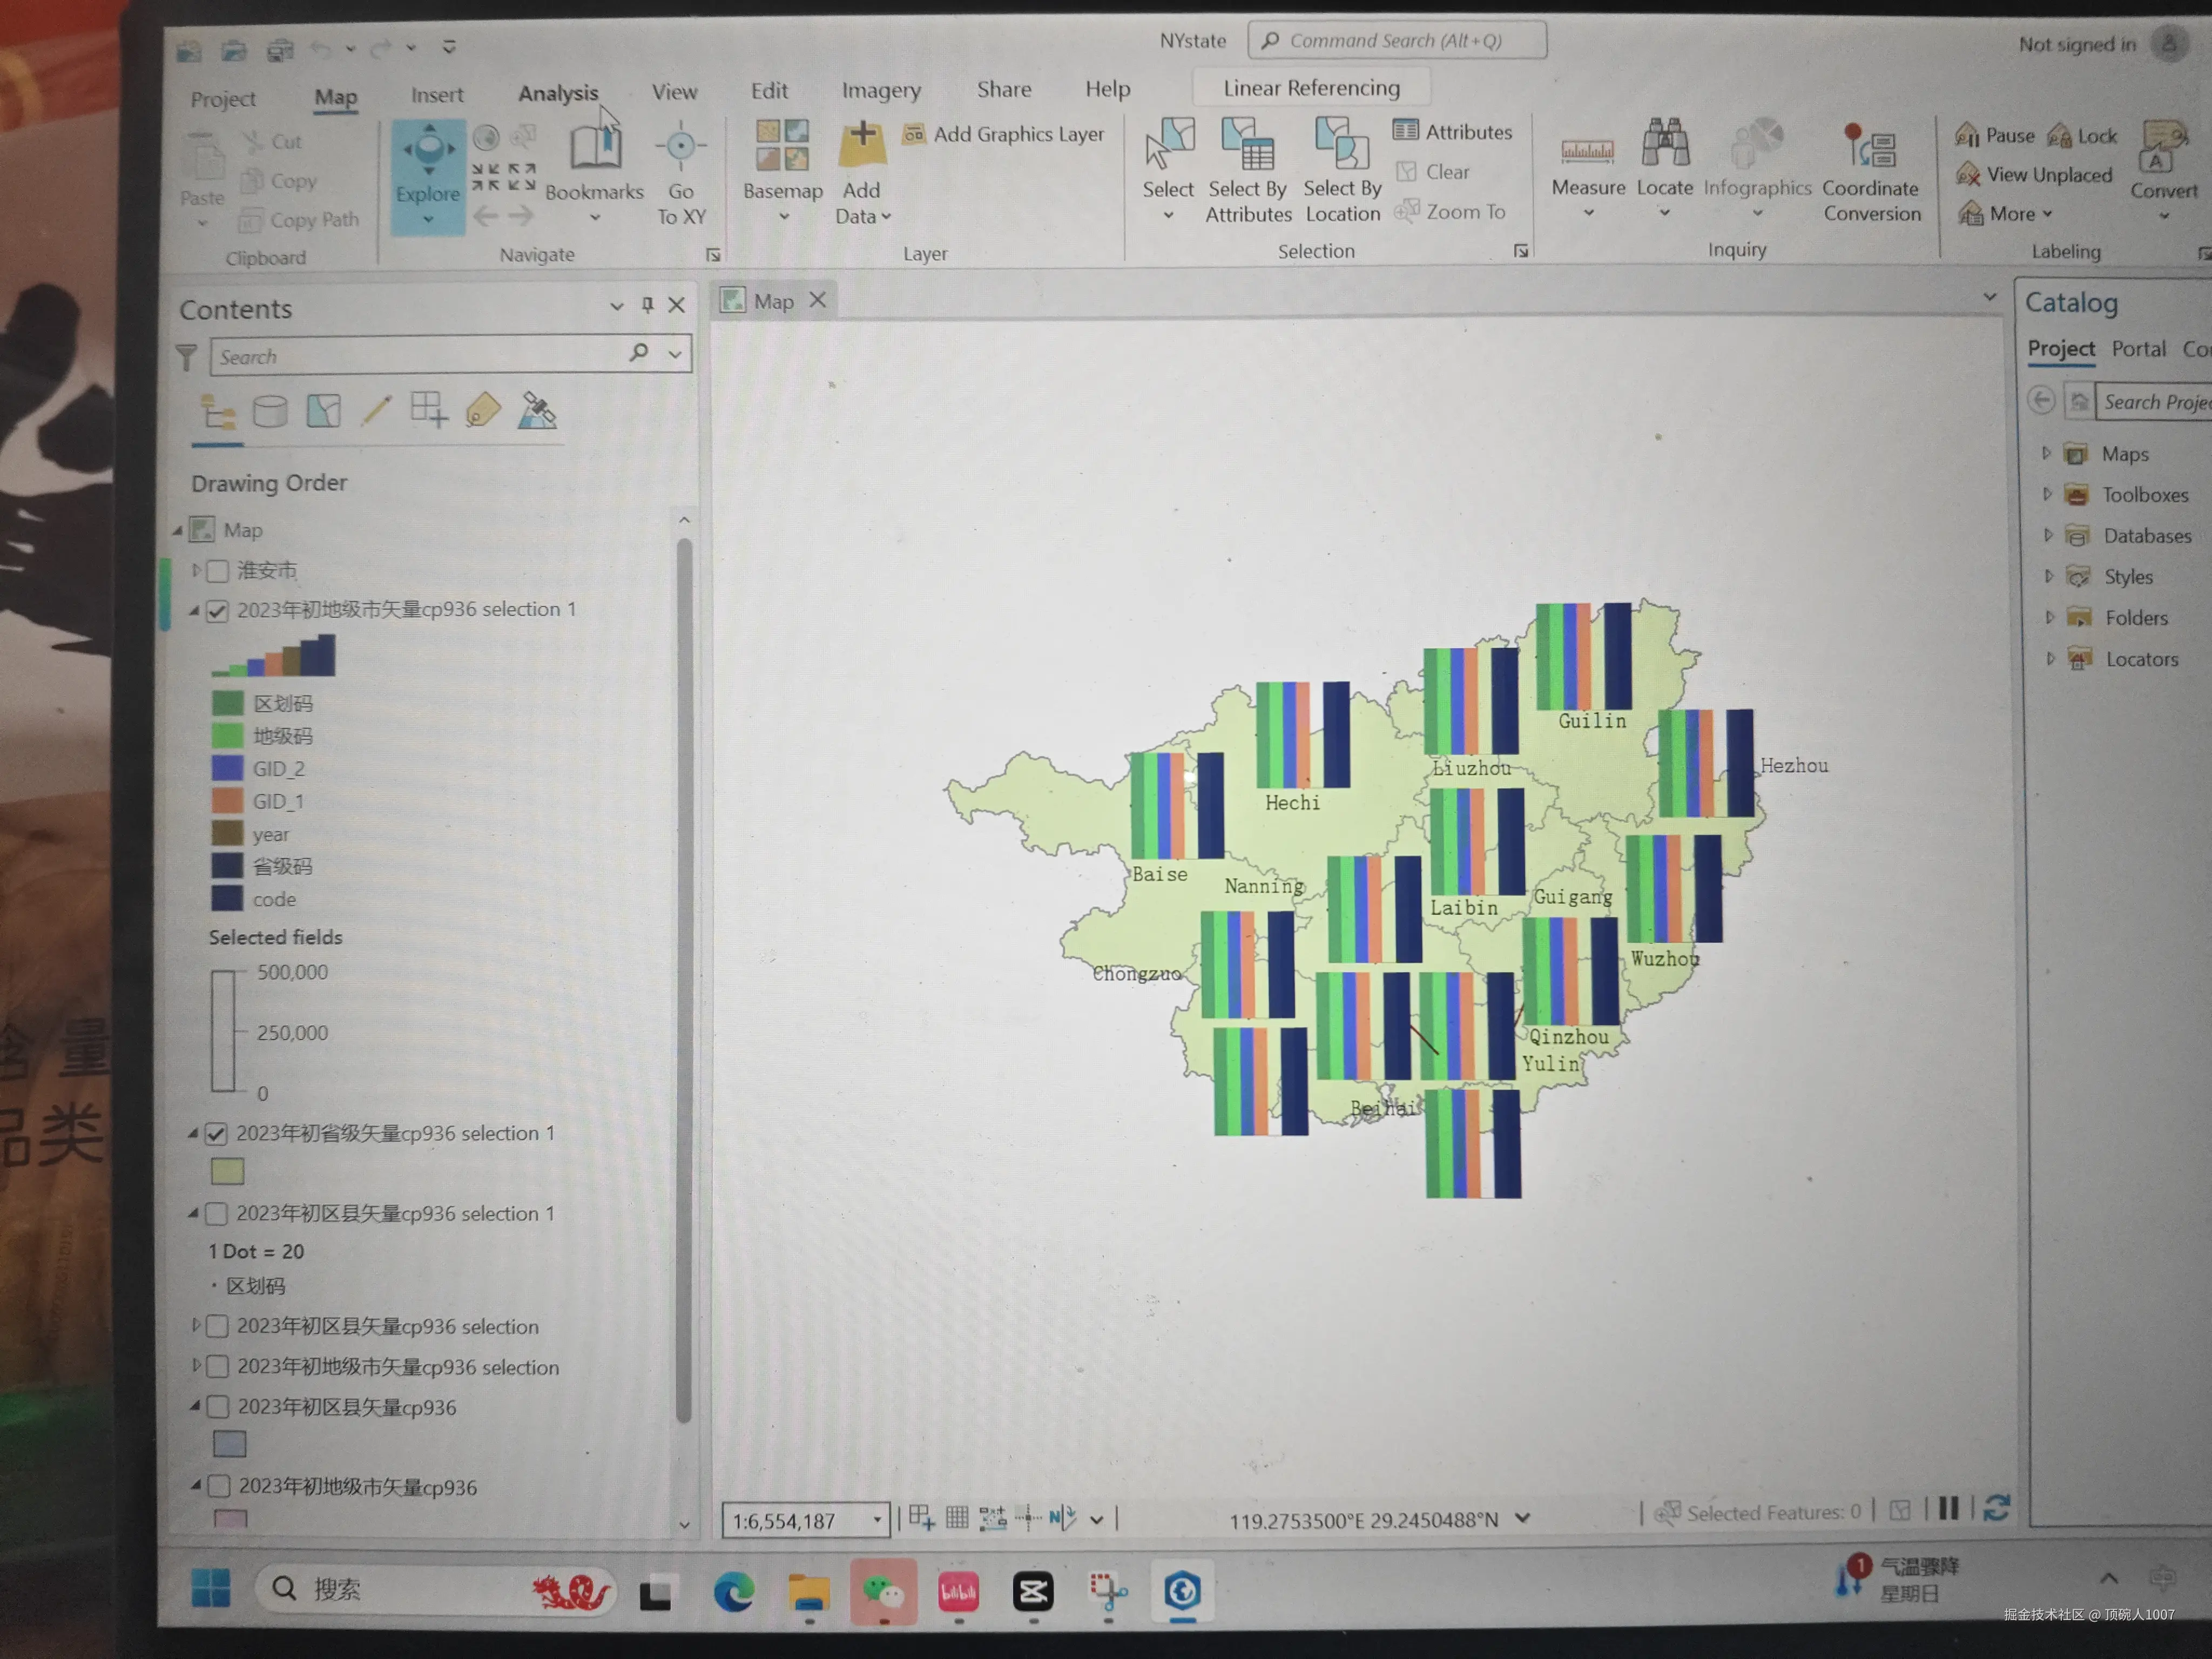Show List By Drawing Order view
Screen dimensions: 2212x1659
click(218, 412)
